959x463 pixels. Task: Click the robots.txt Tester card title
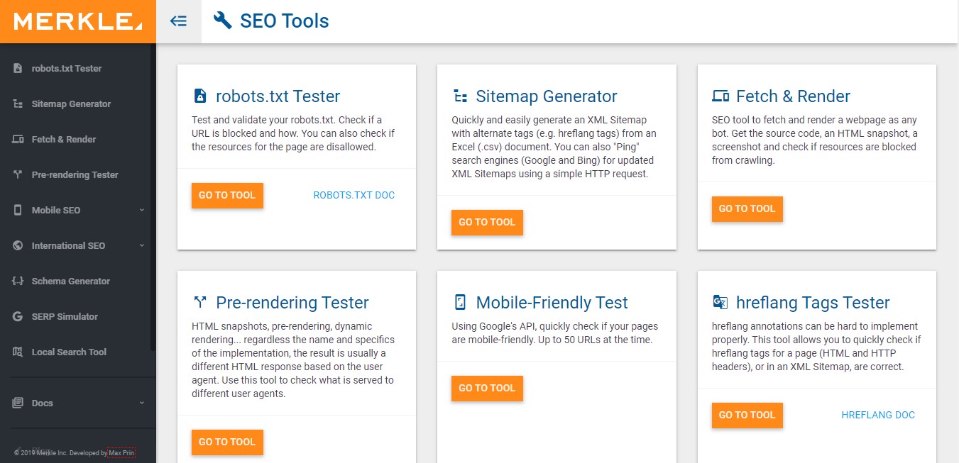coord(278,96)
